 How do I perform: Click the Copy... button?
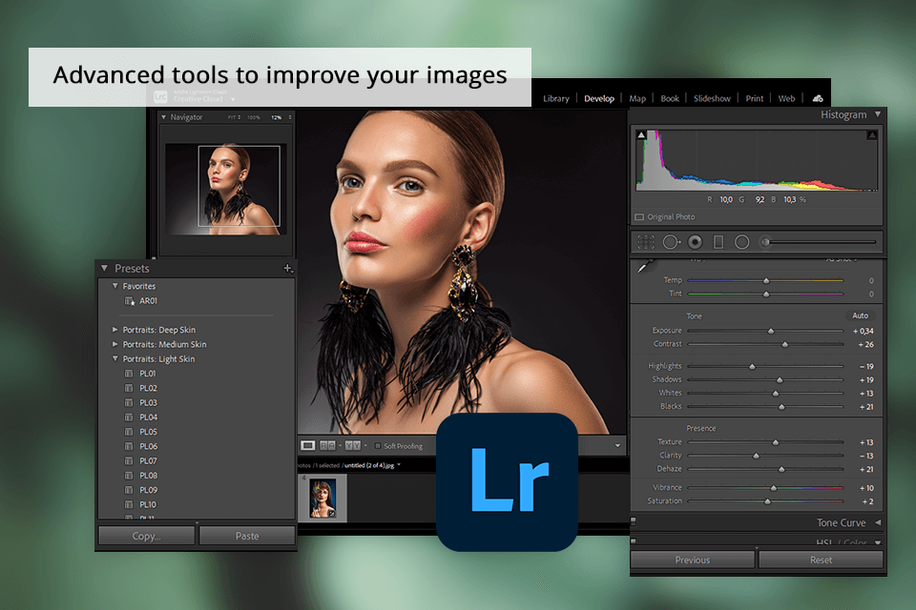(147, 536)
